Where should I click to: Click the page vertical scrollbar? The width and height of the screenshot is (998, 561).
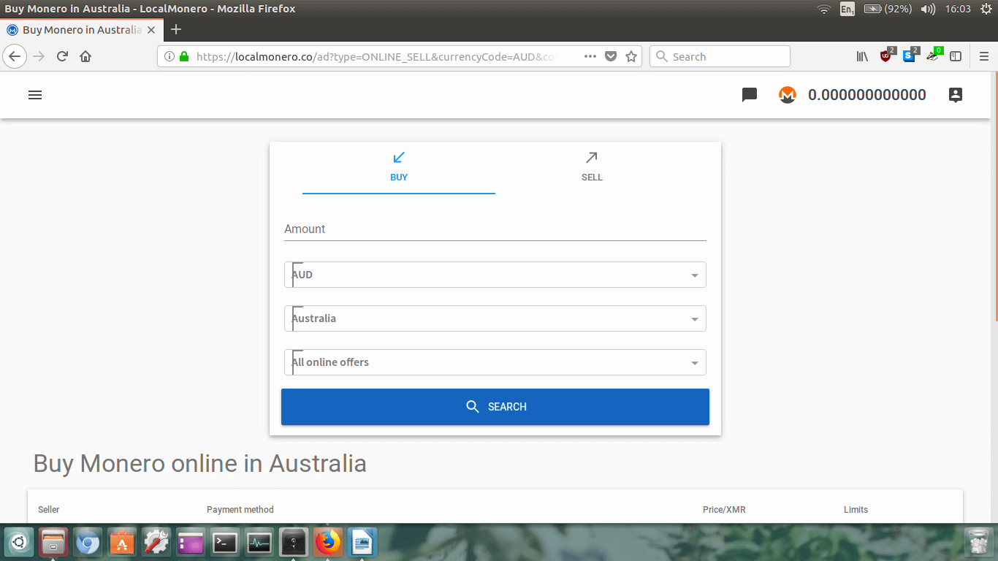click(995, 197)
